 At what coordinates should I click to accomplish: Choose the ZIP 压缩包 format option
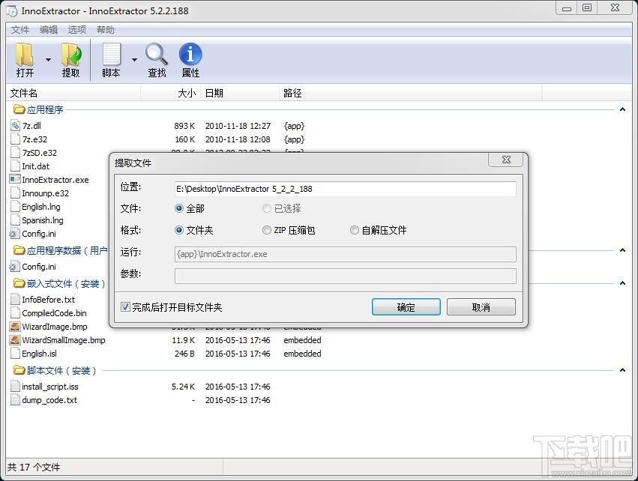pyautogui.click(x=266, y=230)
